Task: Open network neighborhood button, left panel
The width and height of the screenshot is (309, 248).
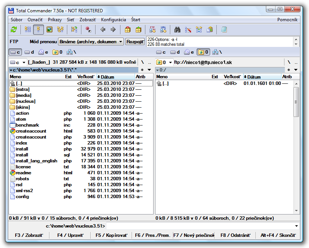Action: (71, 52)
